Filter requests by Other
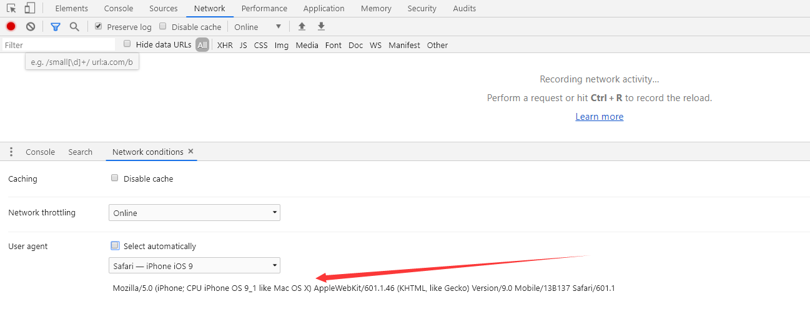 [x=438, y=45]
